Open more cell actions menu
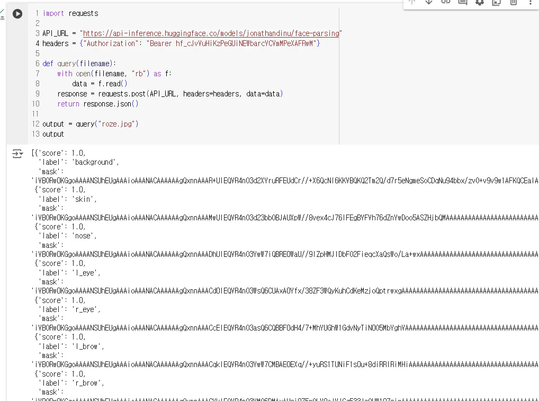Image resolution: width=539 pixels, height=401 pixels. point(531,2)
